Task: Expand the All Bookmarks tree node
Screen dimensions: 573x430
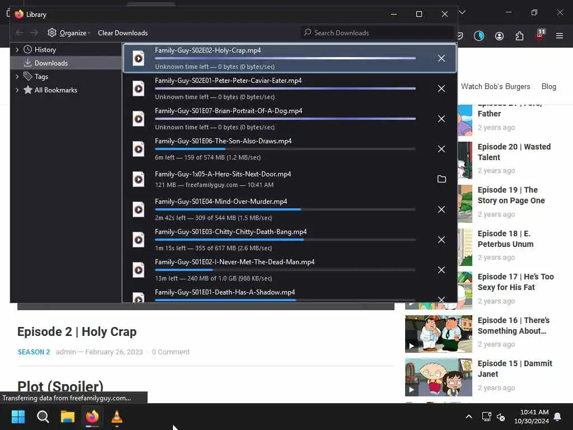Action: pyautogui.click(x=17, y=90)
